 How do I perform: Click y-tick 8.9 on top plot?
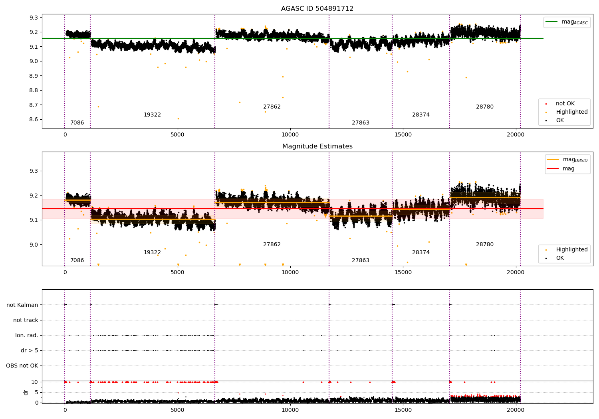tap(34, 76)
